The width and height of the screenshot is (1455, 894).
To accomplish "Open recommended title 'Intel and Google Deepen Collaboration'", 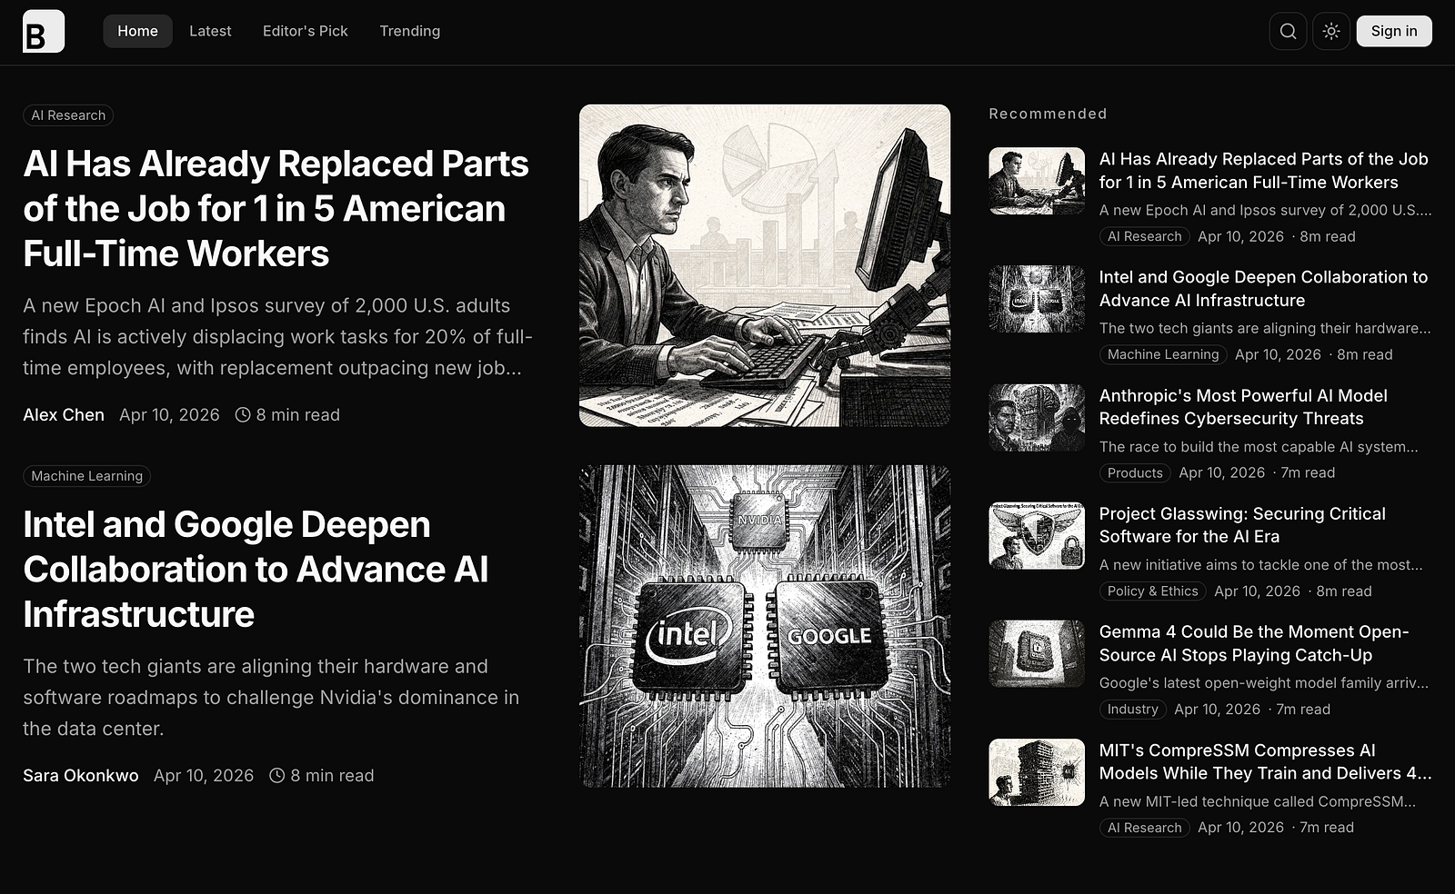I will point(1263,288).
